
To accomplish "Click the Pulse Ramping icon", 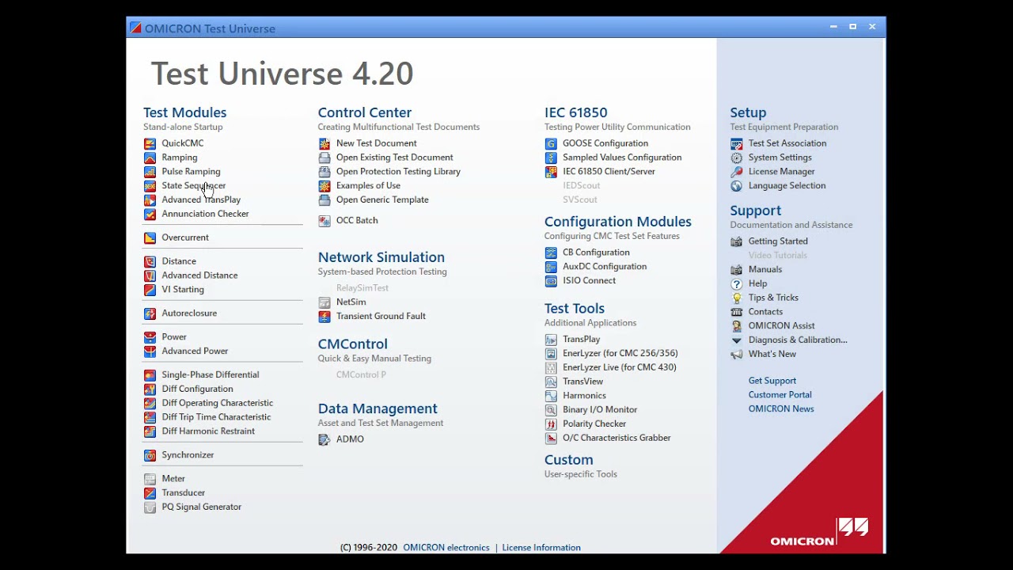I will coord(150,172).
